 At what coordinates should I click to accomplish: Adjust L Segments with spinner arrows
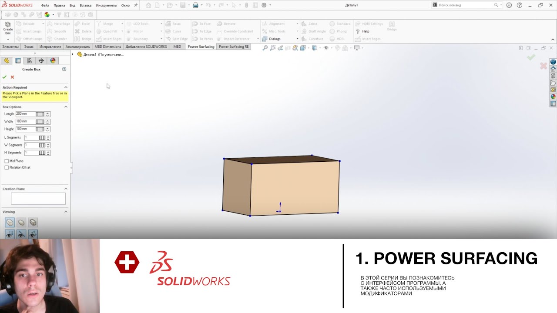(47, 138)
